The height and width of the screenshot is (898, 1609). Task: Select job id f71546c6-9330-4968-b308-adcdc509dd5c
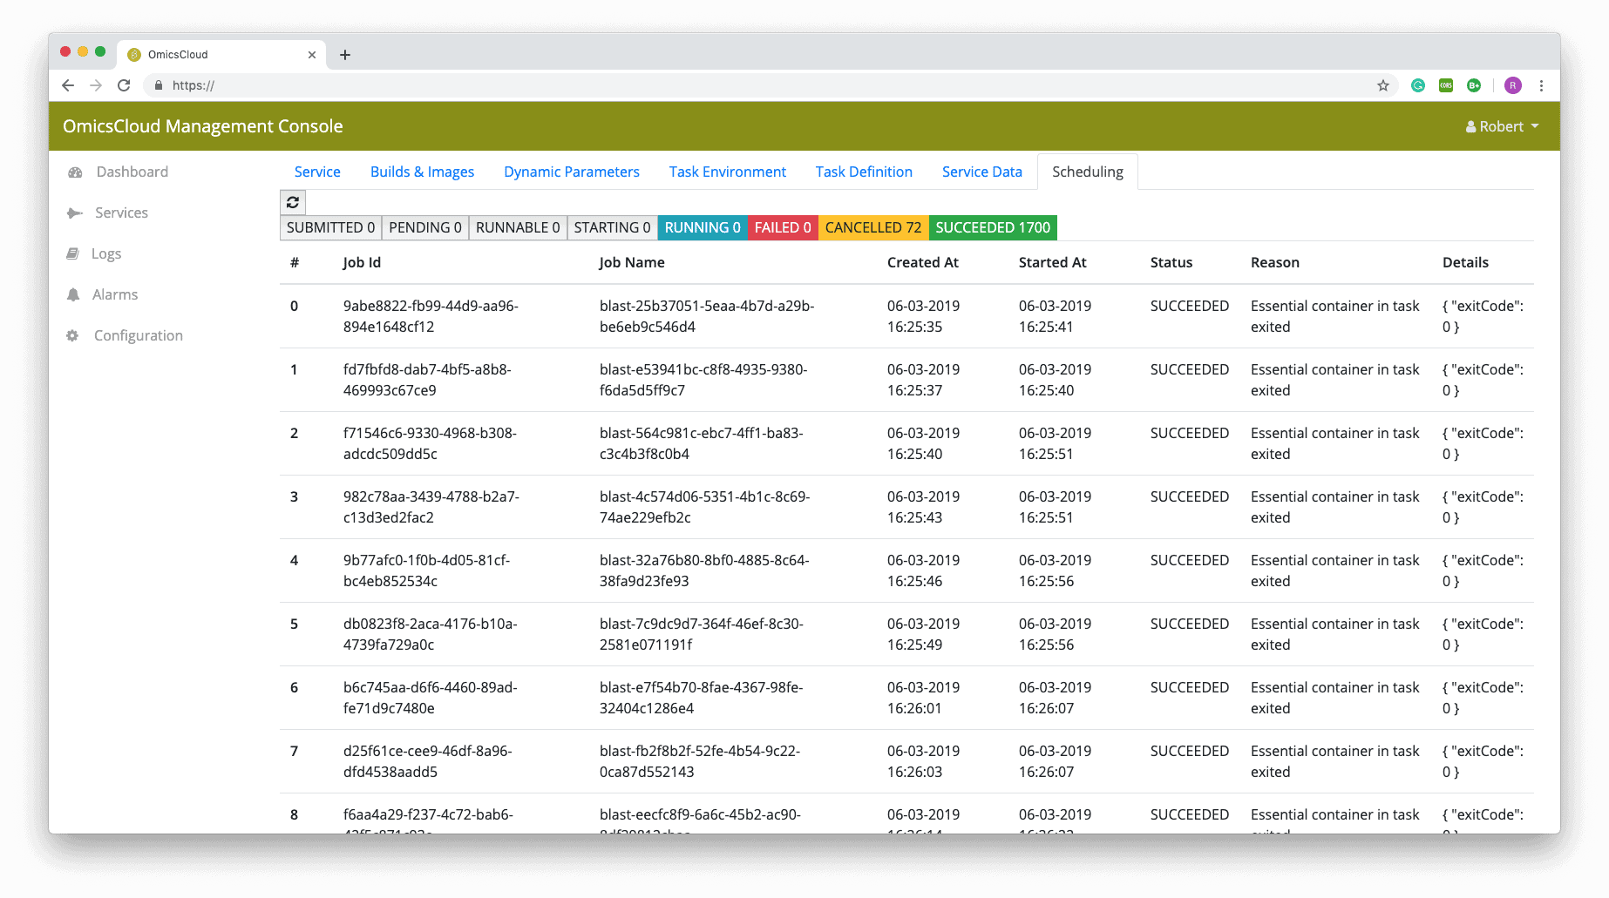[x=430, y=444]
